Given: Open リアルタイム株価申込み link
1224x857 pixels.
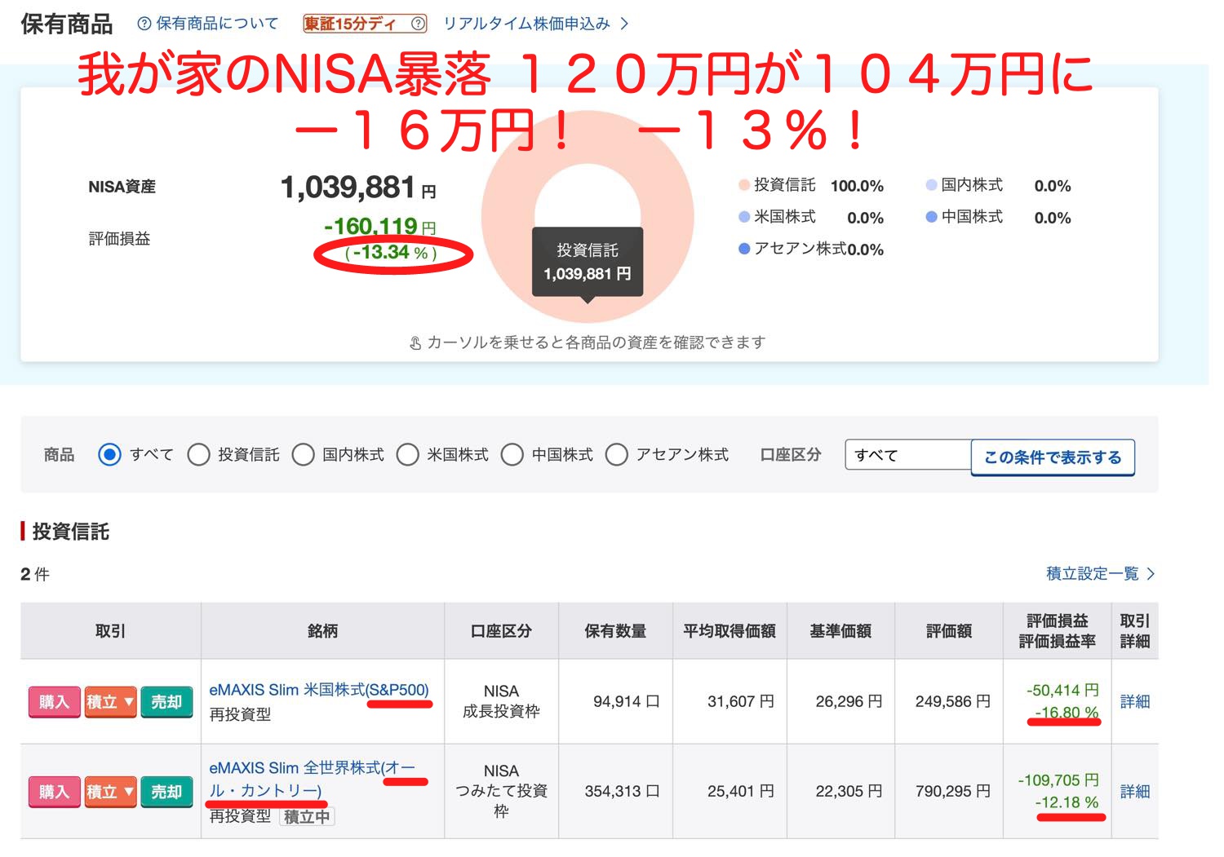Looking at the screenshot, I should 535,24.
